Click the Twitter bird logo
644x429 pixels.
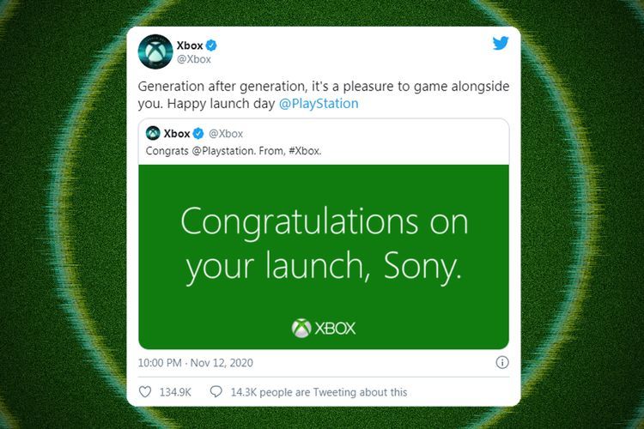click(501, 43)
